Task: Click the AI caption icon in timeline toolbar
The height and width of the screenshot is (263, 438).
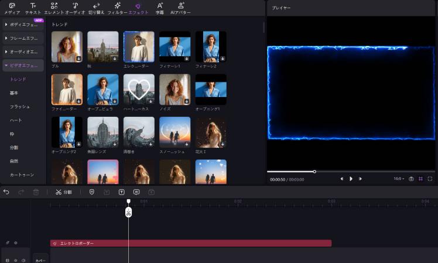Action: (x=136, y=192)
